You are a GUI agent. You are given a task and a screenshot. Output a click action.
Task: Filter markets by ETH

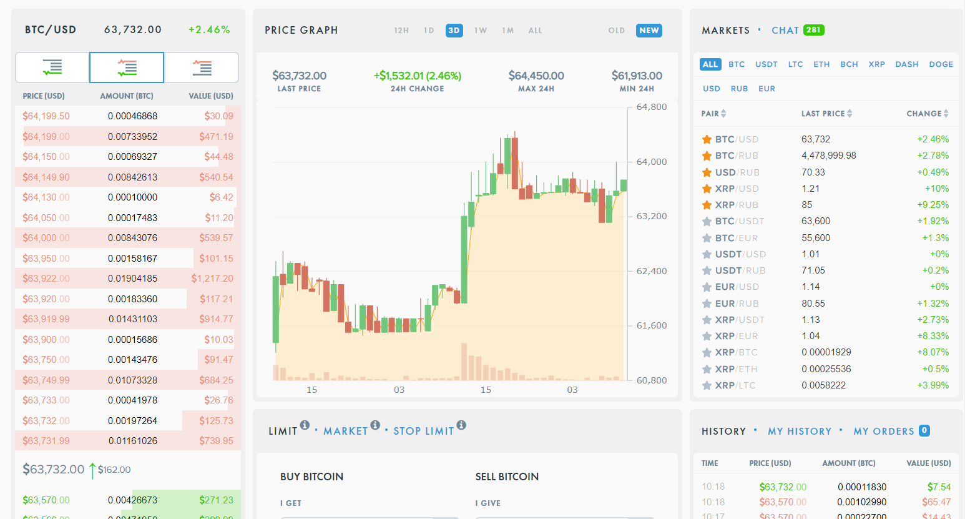point(821,64)
